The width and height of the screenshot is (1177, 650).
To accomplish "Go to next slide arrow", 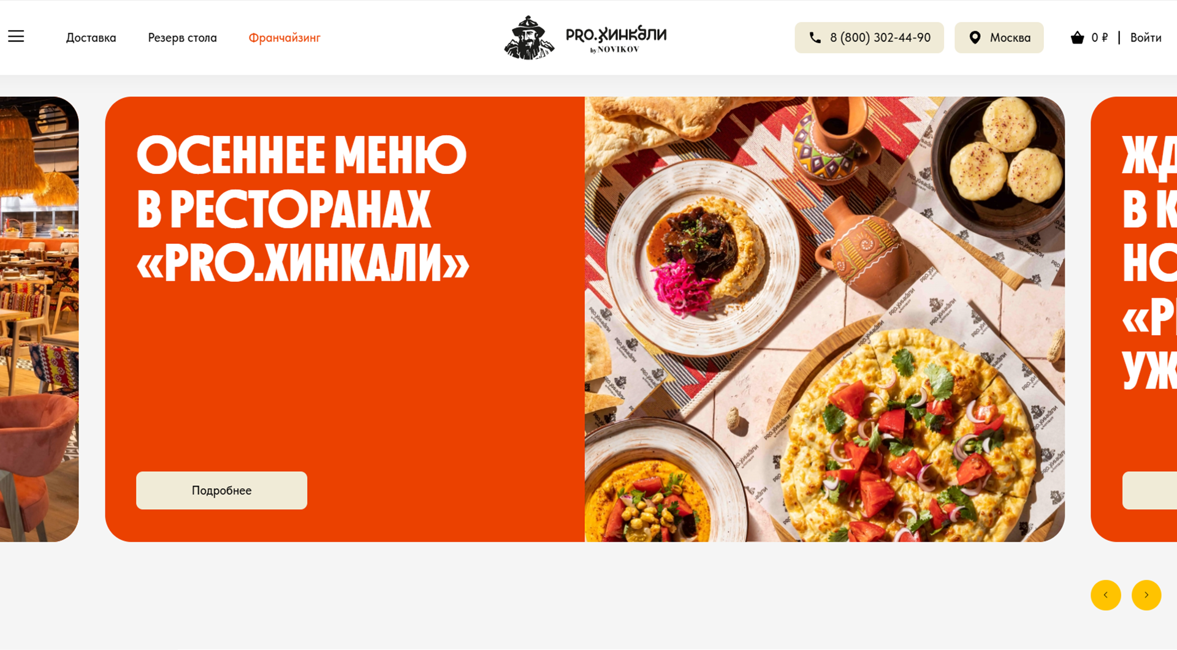I will [1146, 595].
